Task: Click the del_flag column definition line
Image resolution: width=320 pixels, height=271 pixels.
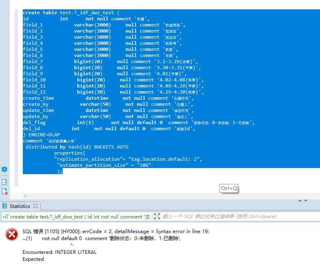Action: [x=138, y=122]
